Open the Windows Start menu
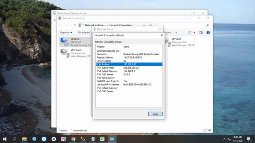The width and height of the screenshot is (255, 143). click(x=5, y=139)
